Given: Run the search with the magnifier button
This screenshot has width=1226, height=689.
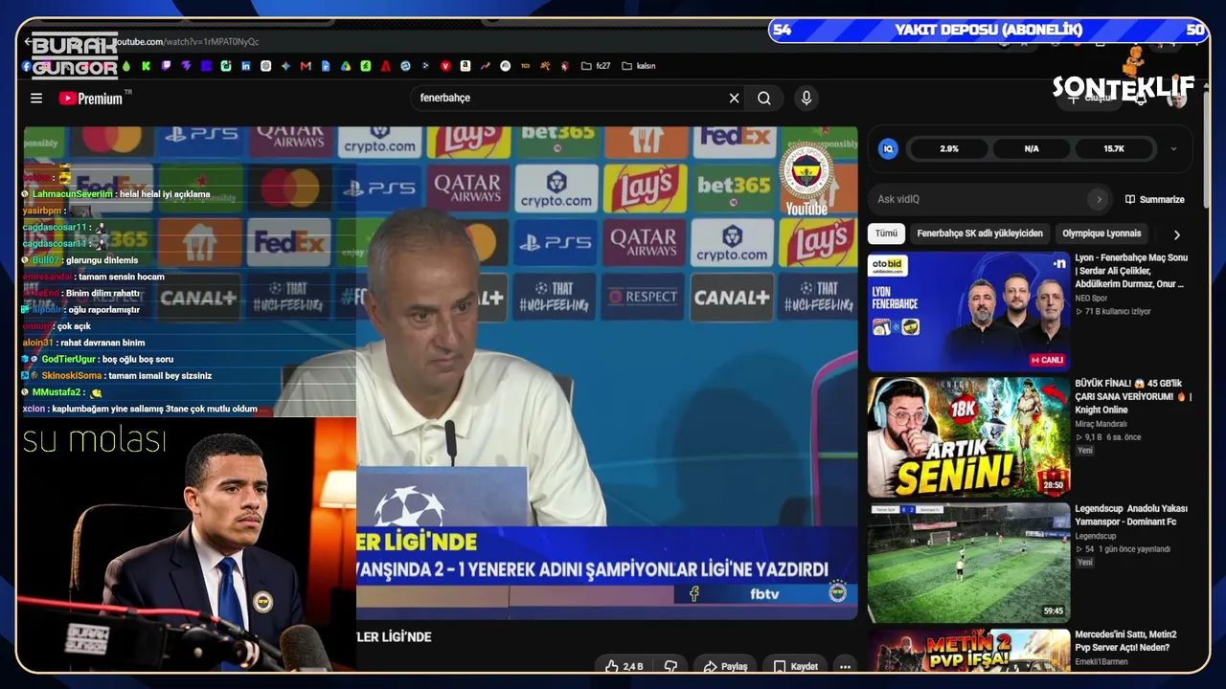Looking at the screenshot, I should pyautogui.click(x=764, y=98).
